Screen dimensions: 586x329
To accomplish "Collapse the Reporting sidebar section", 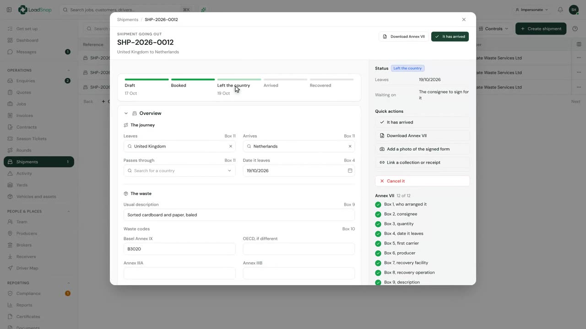I will tap(69, 283).
